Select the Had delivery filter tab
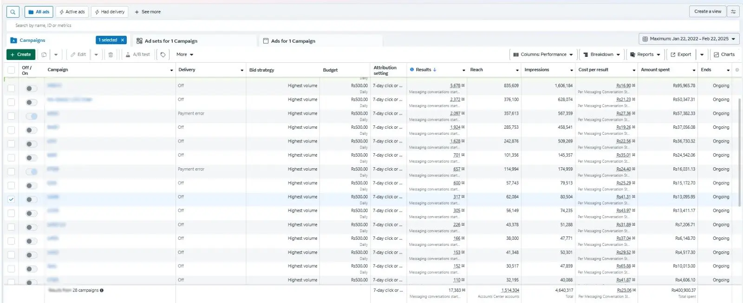This screenshot has width=743, height=303. point(110,12)
